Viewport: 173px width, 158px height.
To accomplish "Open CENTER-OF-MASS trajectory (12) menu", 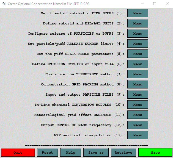I will pos(138,125).
